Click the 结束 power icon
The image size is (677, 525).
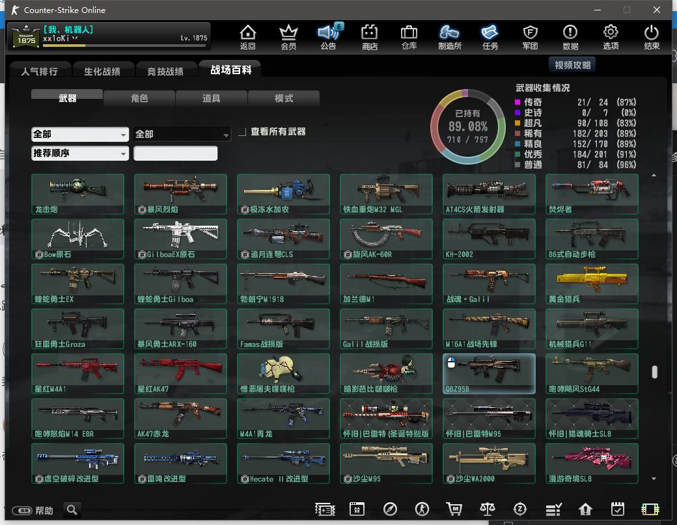(651, 37)
